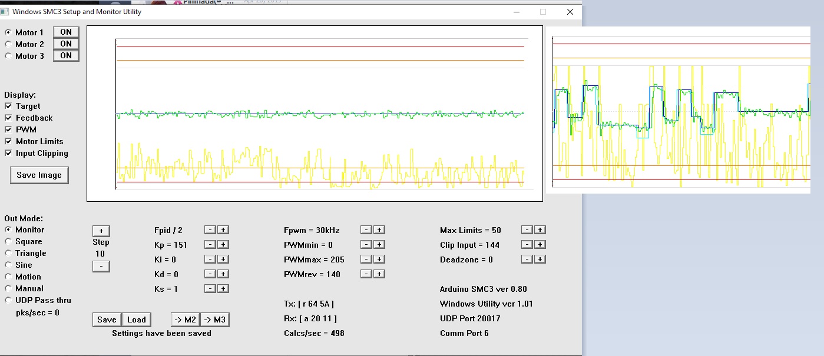
Task: Increase Deadzone with plus button
Action: 540,259
